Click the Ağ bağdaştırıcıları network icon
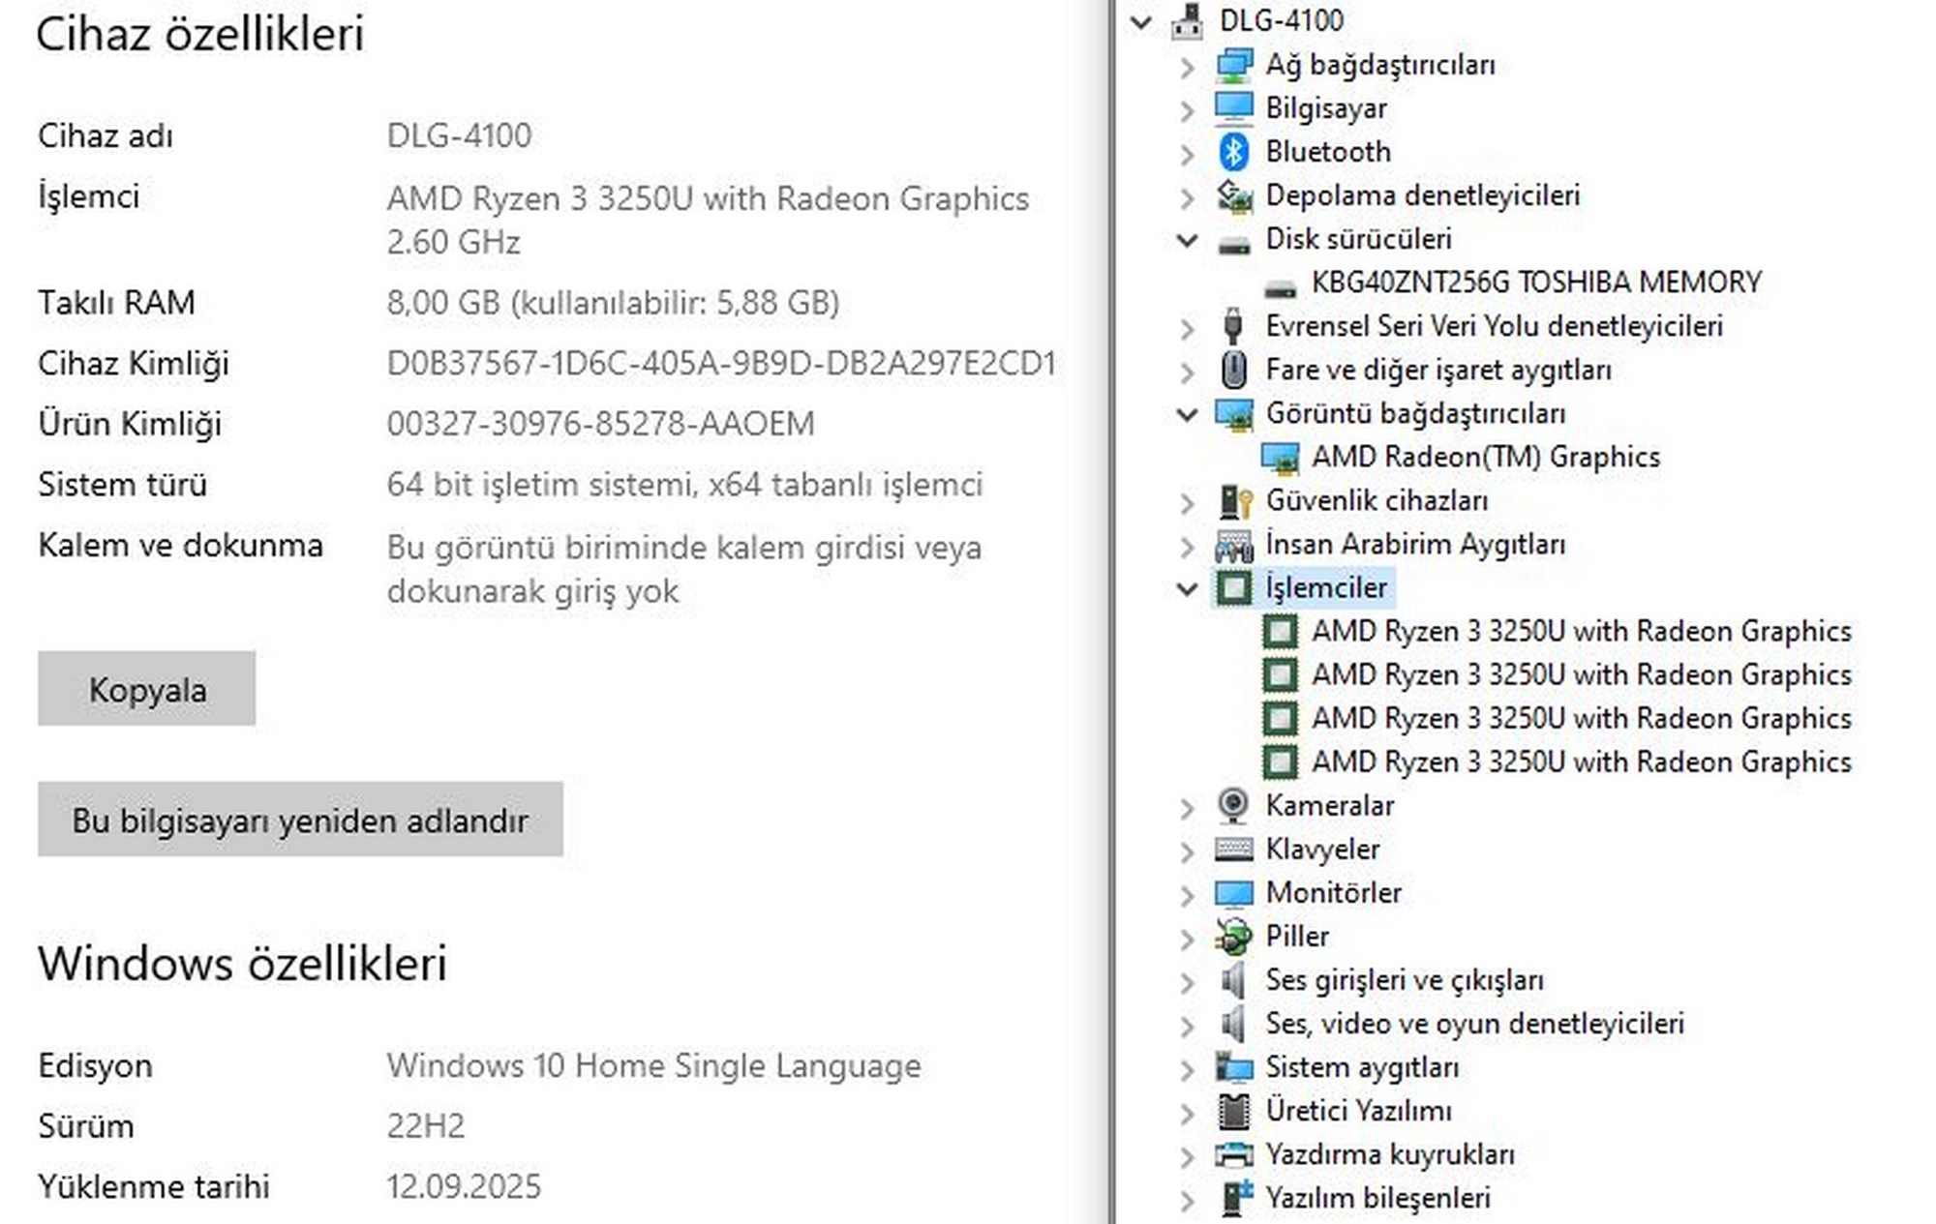1936x1224 pixels. (1233, 65)
